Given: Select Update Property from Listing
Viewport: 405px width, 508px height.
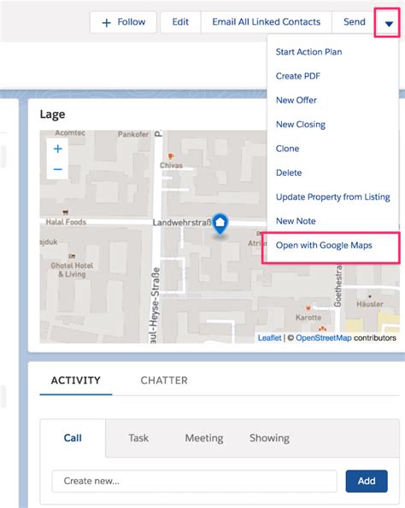Looking at the screenshot, I should pyautogui.click(x=333, y=197).
